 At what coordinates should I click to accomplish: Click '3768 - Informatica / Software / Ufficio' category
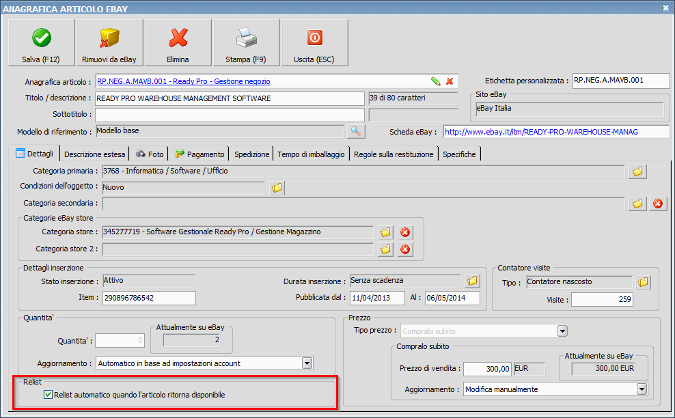[363, 171]
